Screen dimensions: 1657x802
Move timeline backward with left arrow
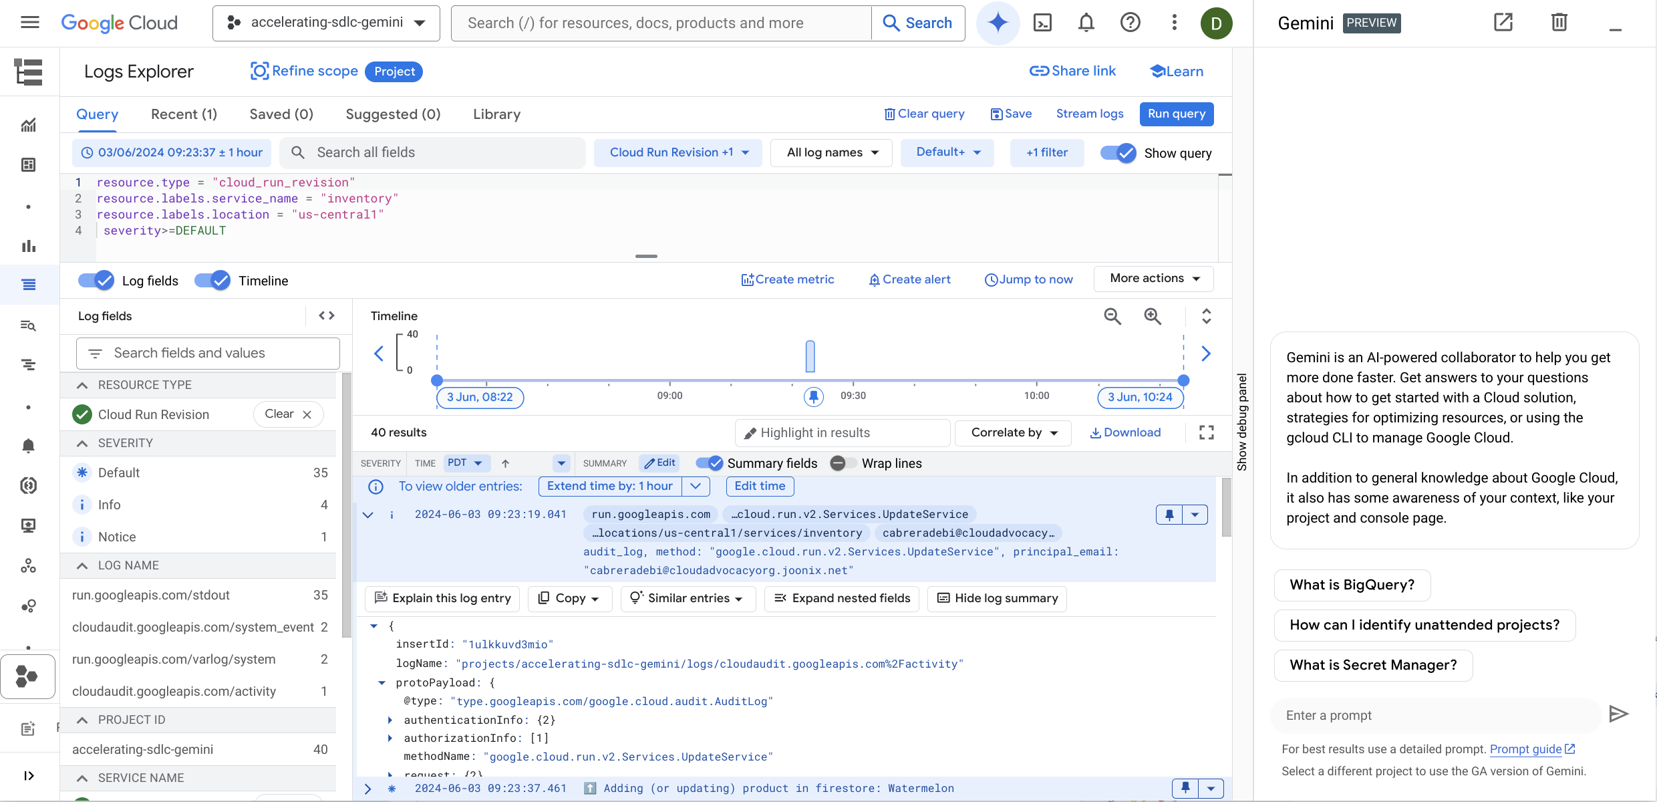point(379,354)
